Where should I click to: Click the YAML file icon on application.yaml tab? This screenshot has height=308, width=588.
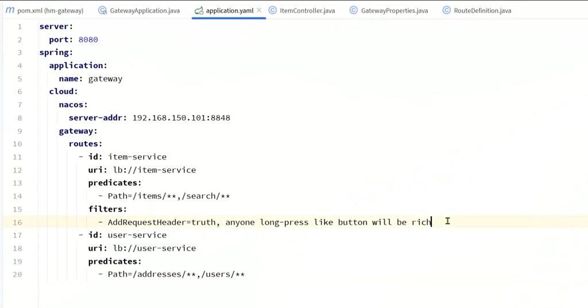pyautogui.click(x=199, y=10)
